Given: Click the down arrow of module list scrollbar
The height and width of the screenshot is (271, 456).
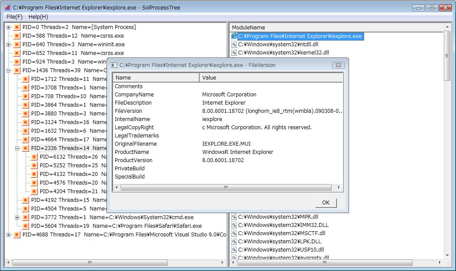Looking at the screenshot, I should 447,255.
